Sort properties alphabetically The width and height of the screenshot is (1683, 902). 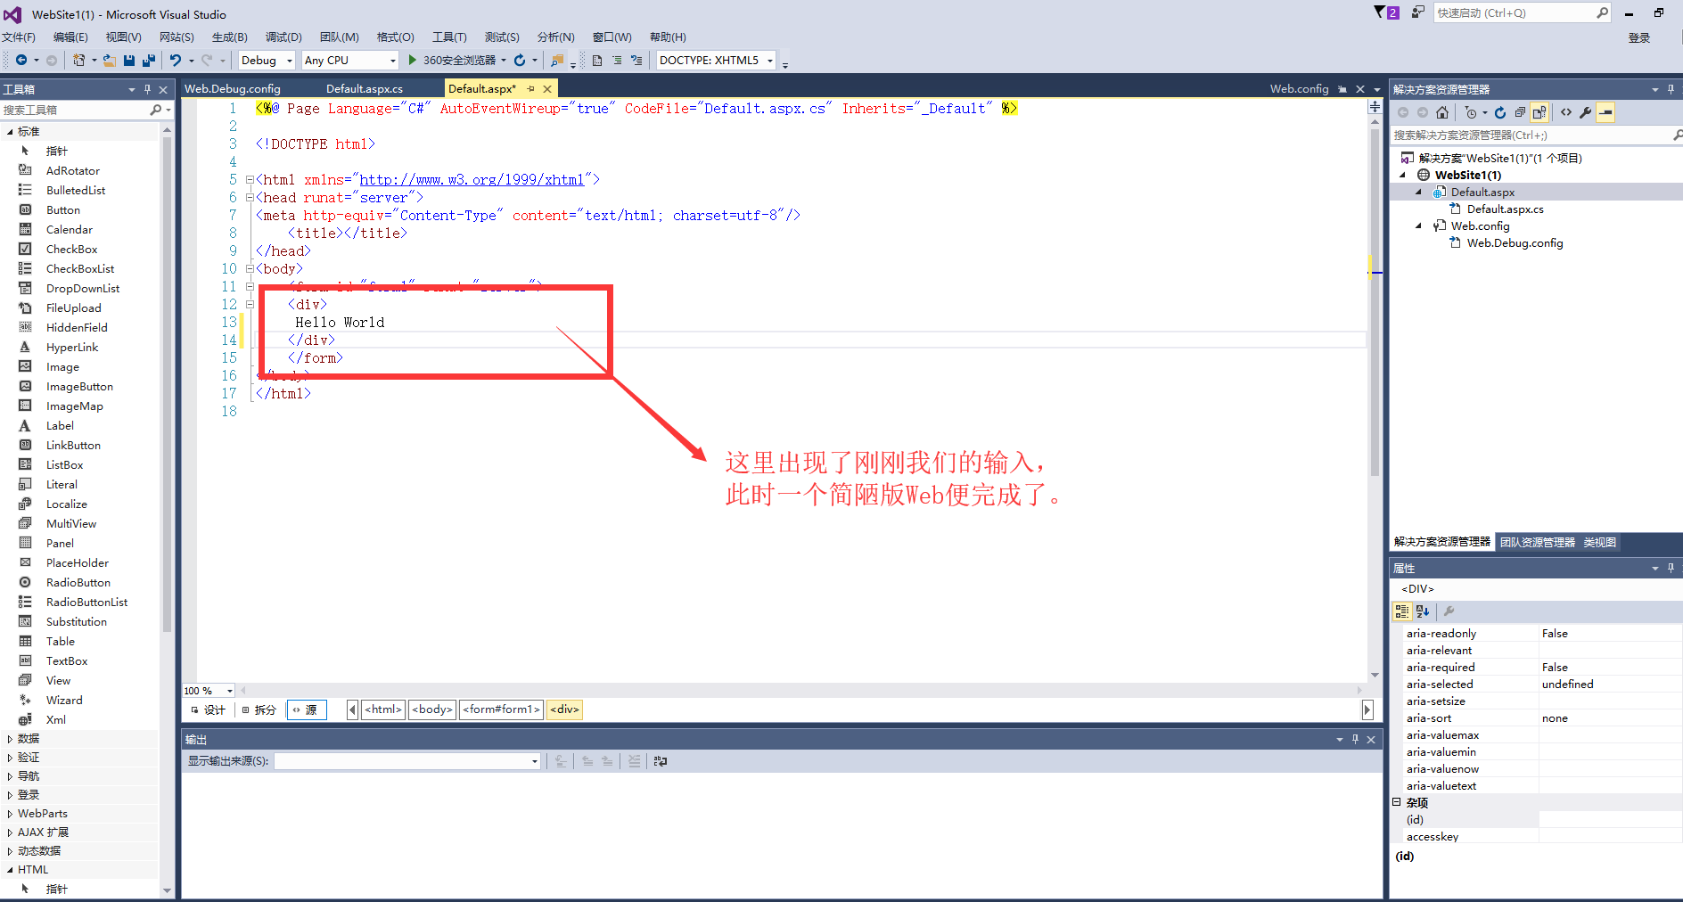[1423, 611]
